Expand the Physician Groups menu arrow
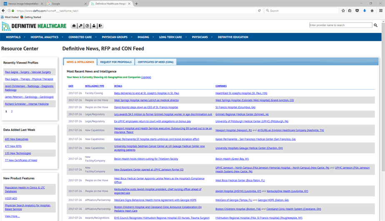 click(x=132, y=37)
